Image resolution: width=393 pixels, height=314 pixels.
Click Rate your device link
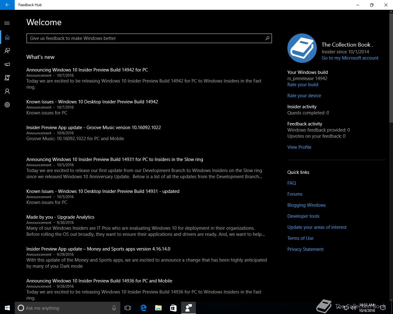pyautogui.click(x=304, y=96)
